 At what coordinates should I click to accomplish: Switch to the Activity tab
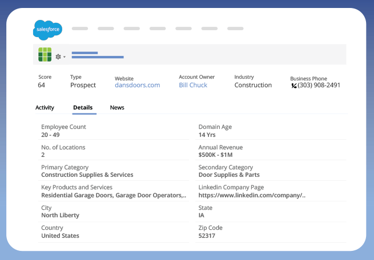click(x=45, y=107)
